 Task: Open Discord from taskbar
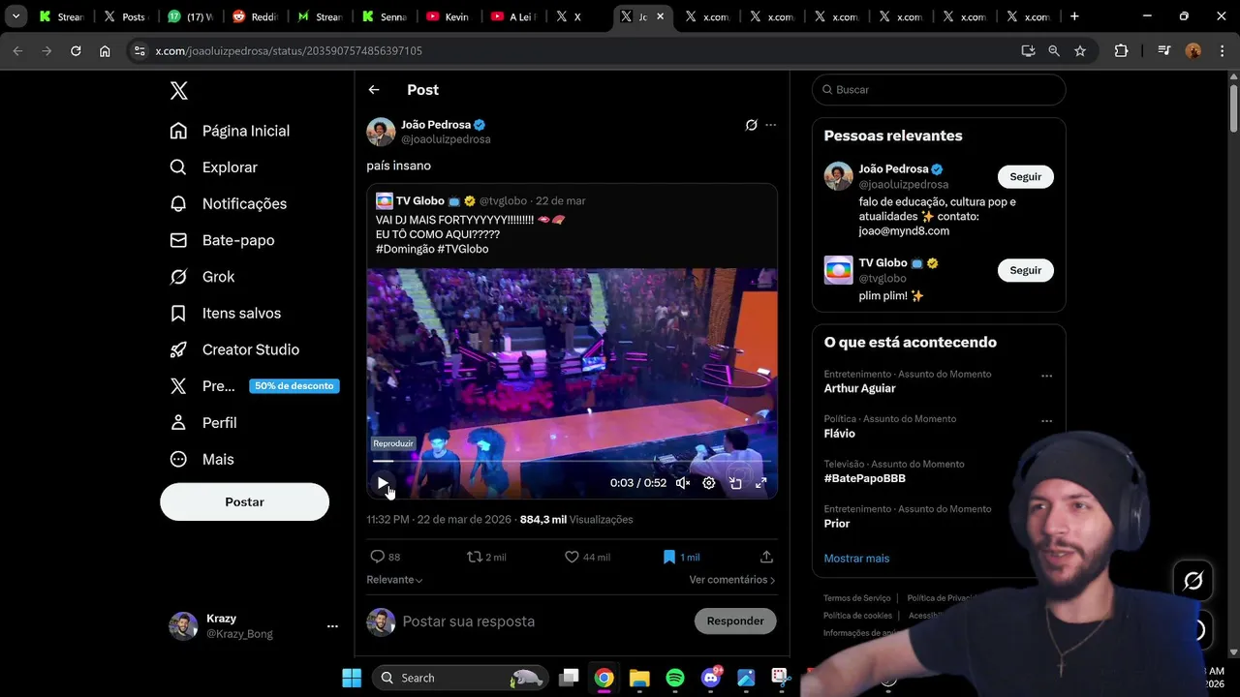tap(711, 678)
